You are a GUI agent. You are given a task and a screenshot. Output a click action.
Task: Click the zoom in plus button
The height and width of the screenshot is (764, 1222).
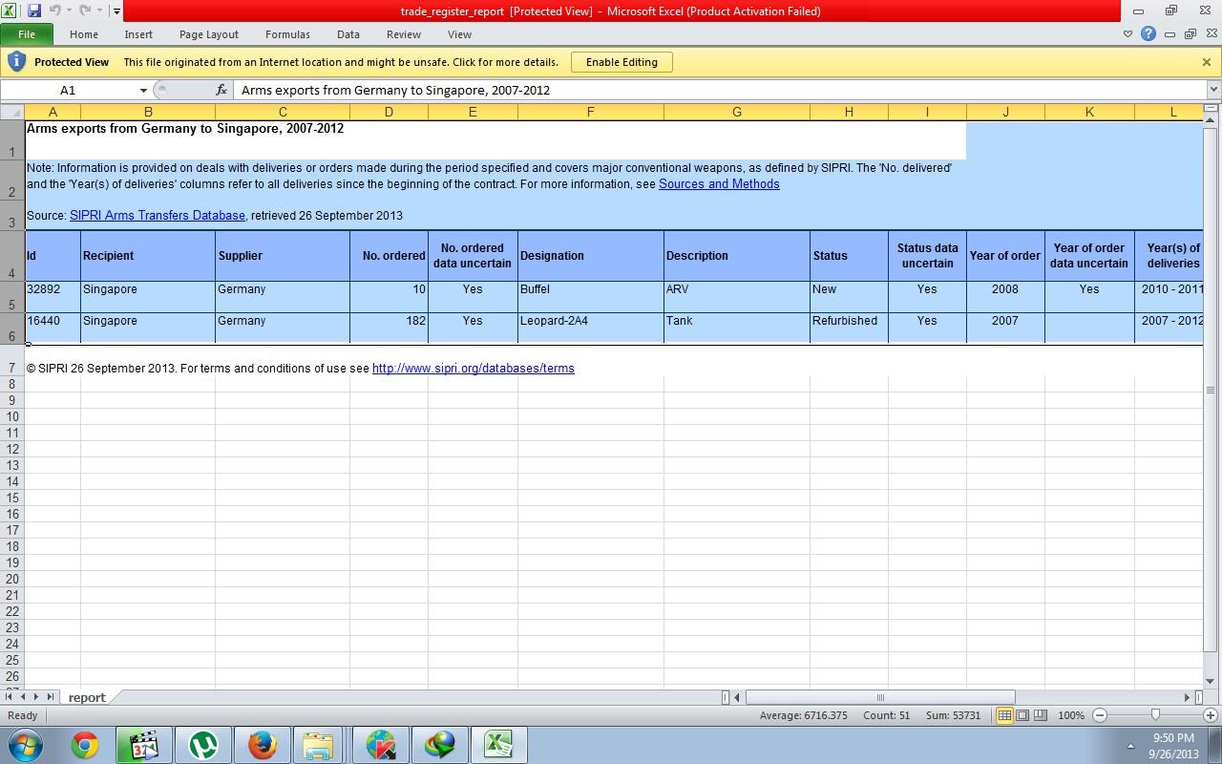click(1211, 715)
